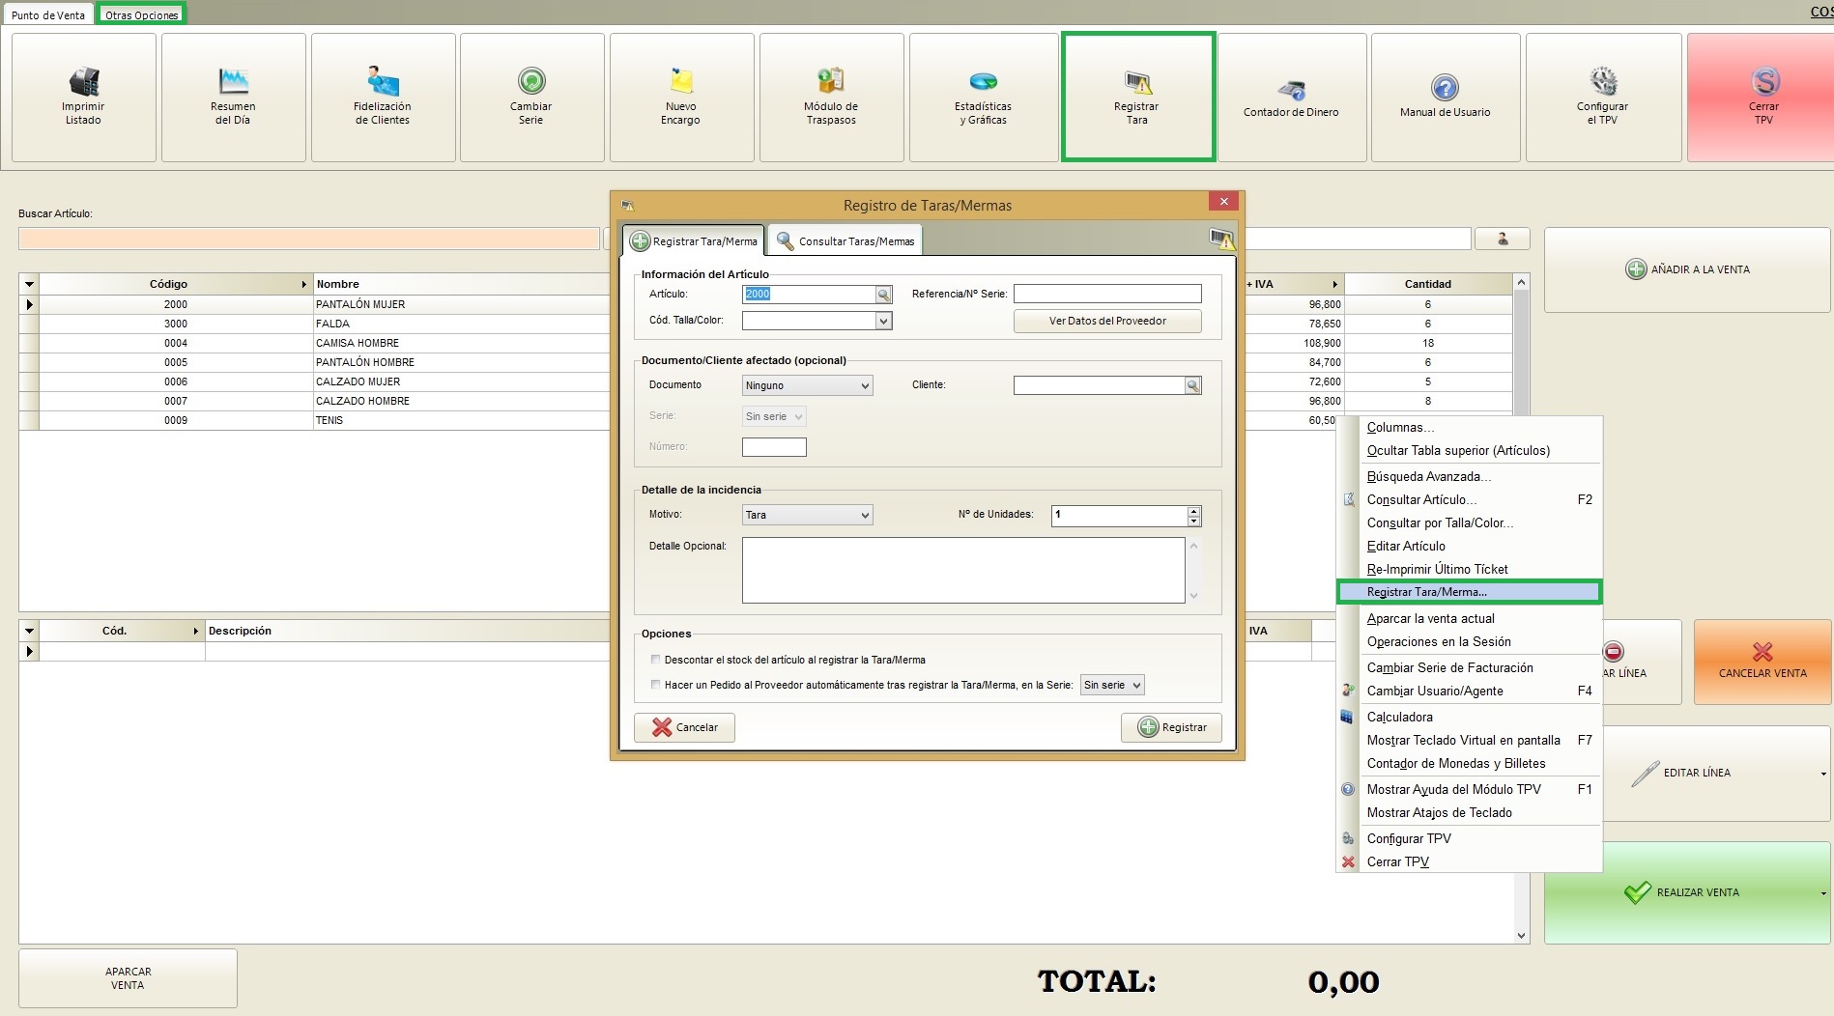Select Registrar Tara/Merma tab
Screen dimensions: 1834x1016
tap(695, 240)
